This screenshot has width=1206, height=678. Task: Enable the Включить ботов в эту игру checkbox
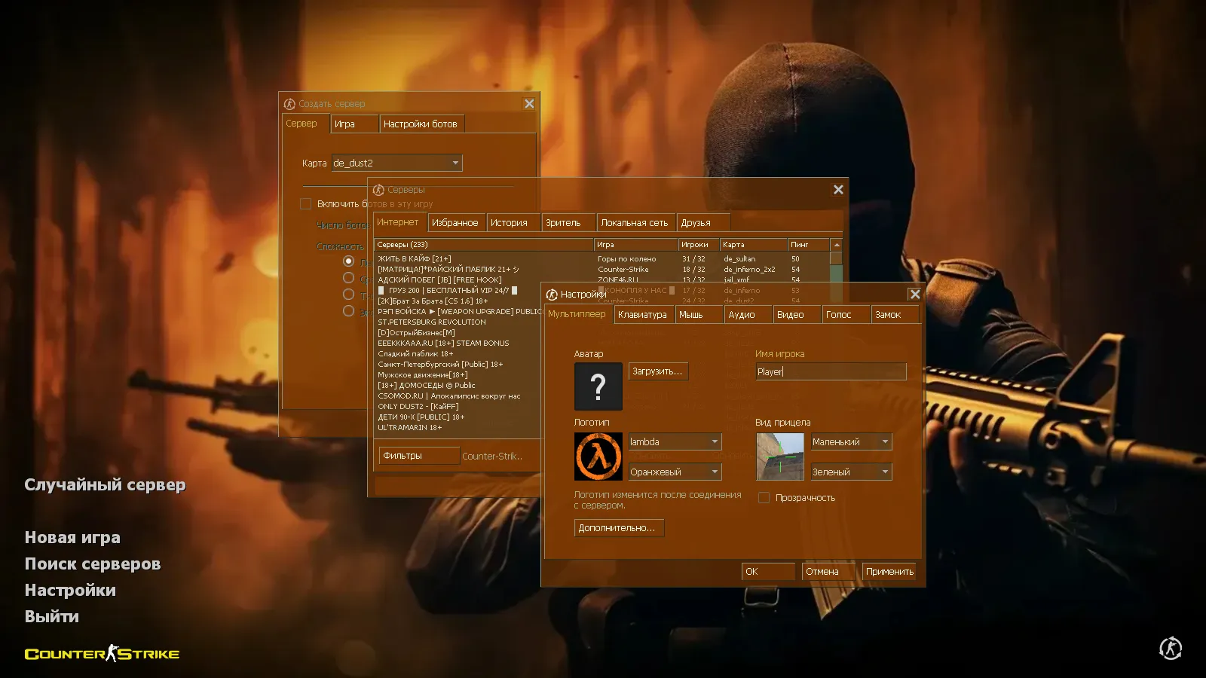306,203
